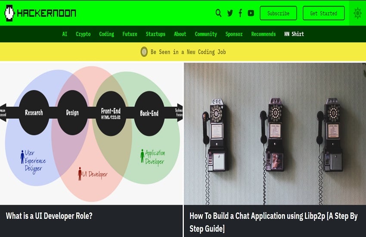366x237 pixels.
Task: Open the HN Shirt link
Action: [294, 34]
